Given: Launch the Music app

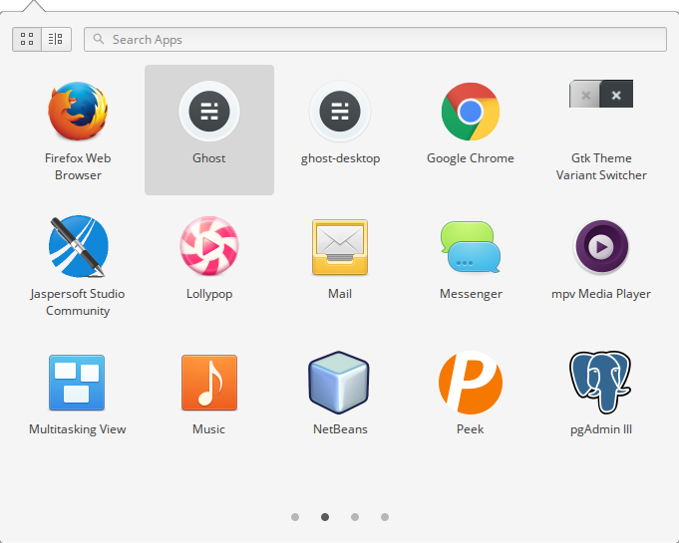Looking at the screenshot, I should coord(209,402).
